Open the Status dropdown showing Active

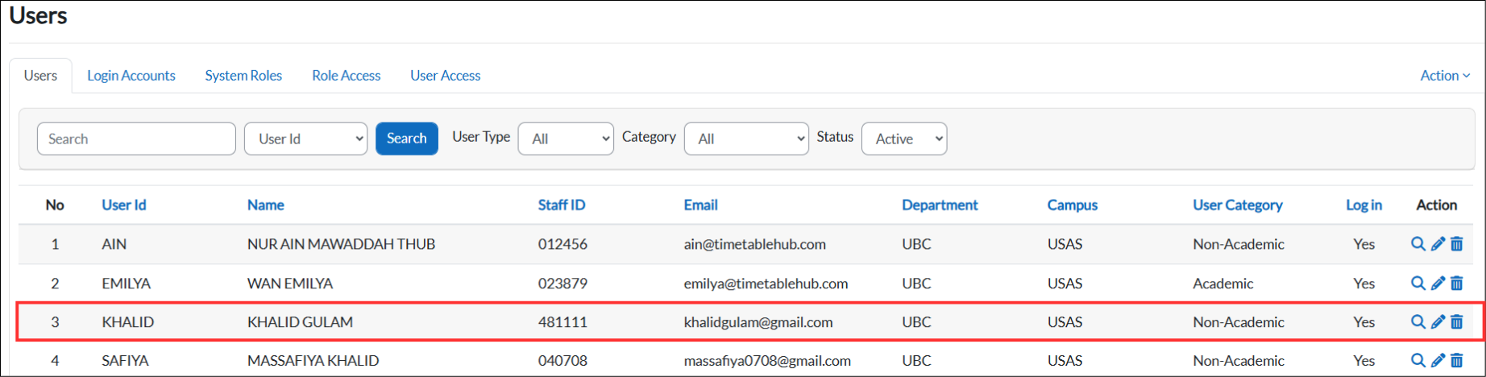click(x=904, y=139)
